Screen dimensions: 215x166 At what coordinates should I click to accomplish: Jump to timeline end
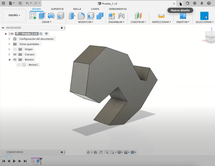point(25,161)
